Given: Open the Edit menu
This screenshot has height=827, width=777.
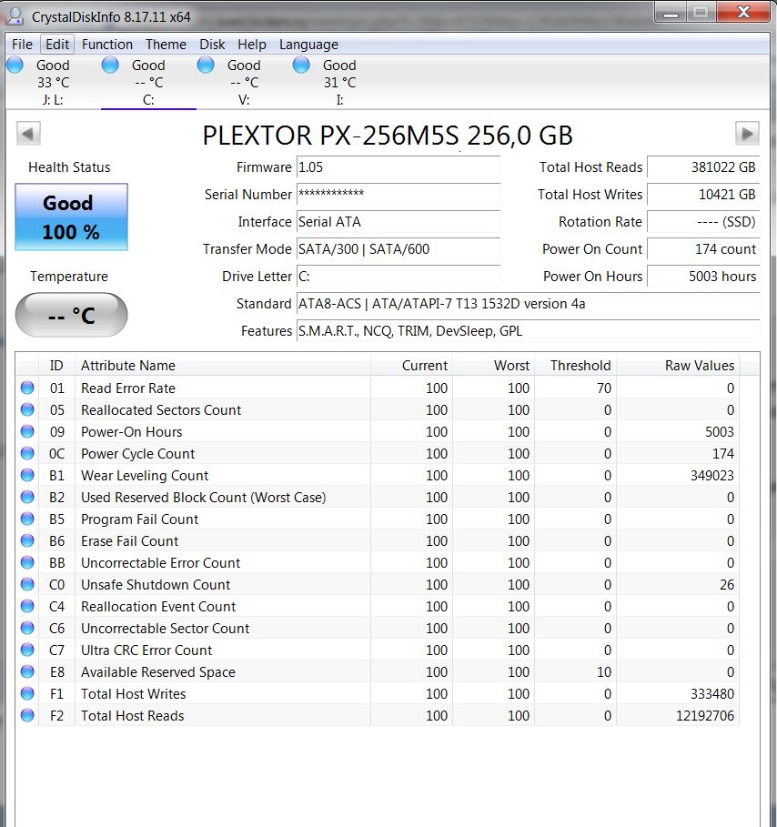Looking at the screenshot, I should [x=57, y=45].
